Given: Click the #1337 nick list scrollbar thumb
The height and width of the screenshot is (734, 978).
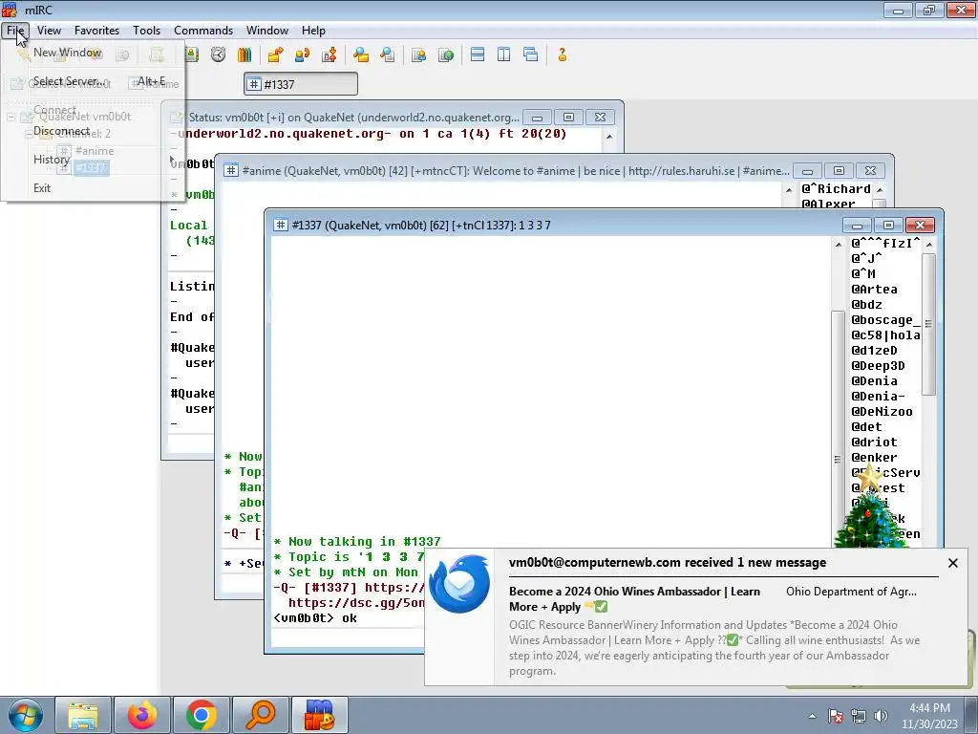Looking at the screenshot, I should [x=928, y=324].
